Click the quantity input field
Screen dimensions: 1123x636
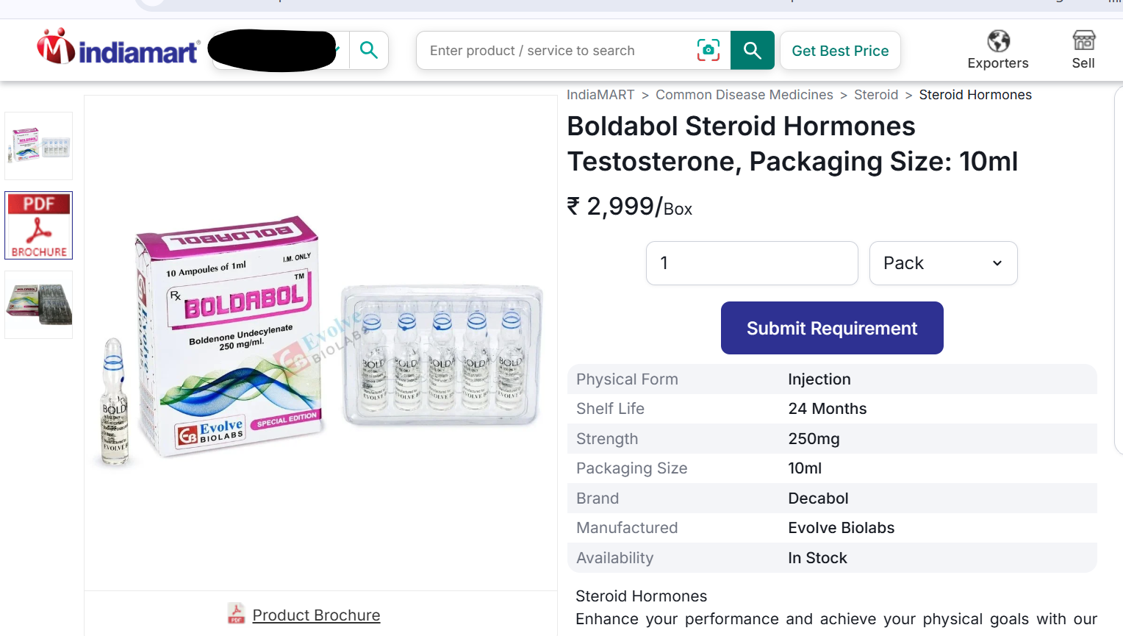coord(752,263)
